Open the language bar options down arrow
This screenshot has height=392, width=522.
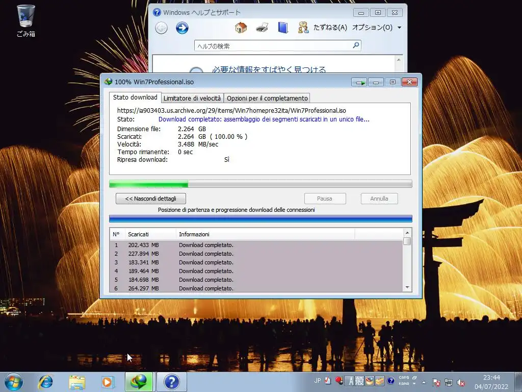click(x=414, y=384)
